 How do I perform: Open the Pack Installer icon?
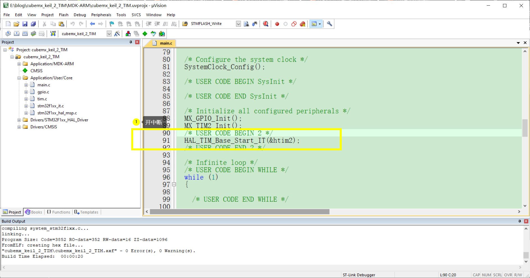162,34
